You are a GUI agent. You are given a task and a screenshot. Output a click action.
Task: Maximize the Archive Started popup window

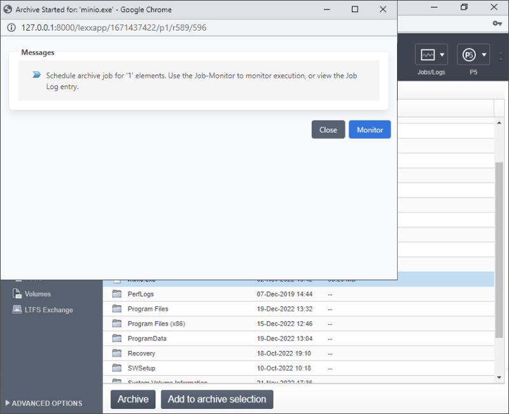click(355, 9)
